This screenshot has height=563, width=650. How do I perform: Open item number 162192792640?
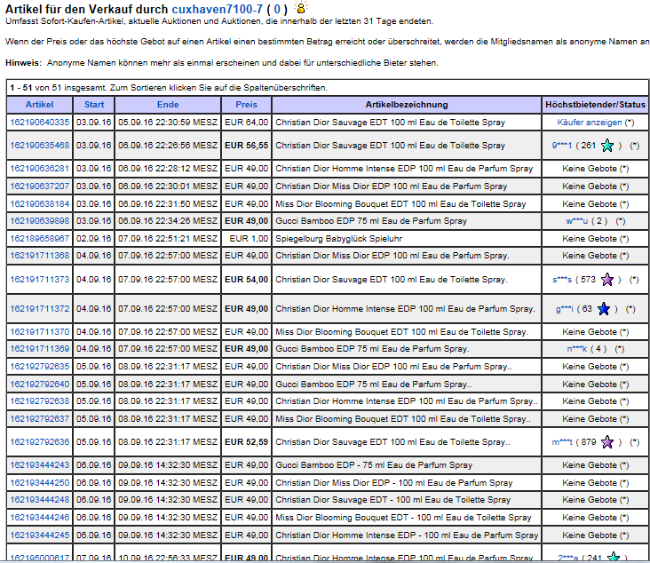40,385
